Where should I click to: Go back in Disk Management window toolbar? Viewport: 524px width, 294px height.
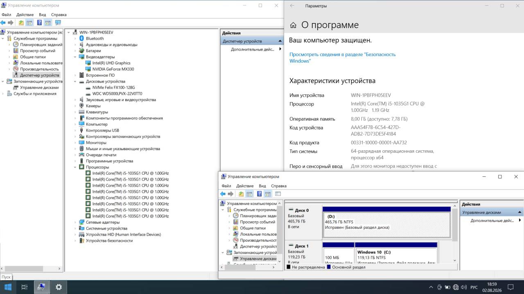(x=223, y=194)
